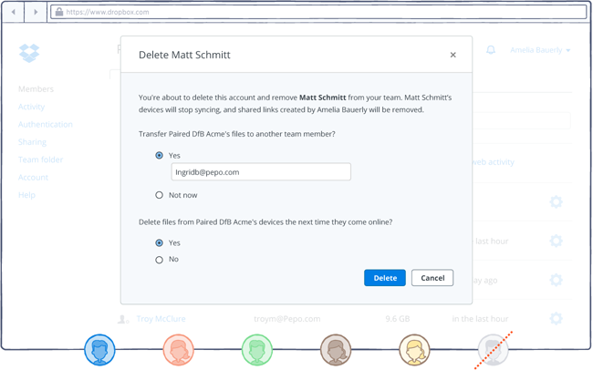Close the Delete Matt Schmitt dialog

[453, 55]
